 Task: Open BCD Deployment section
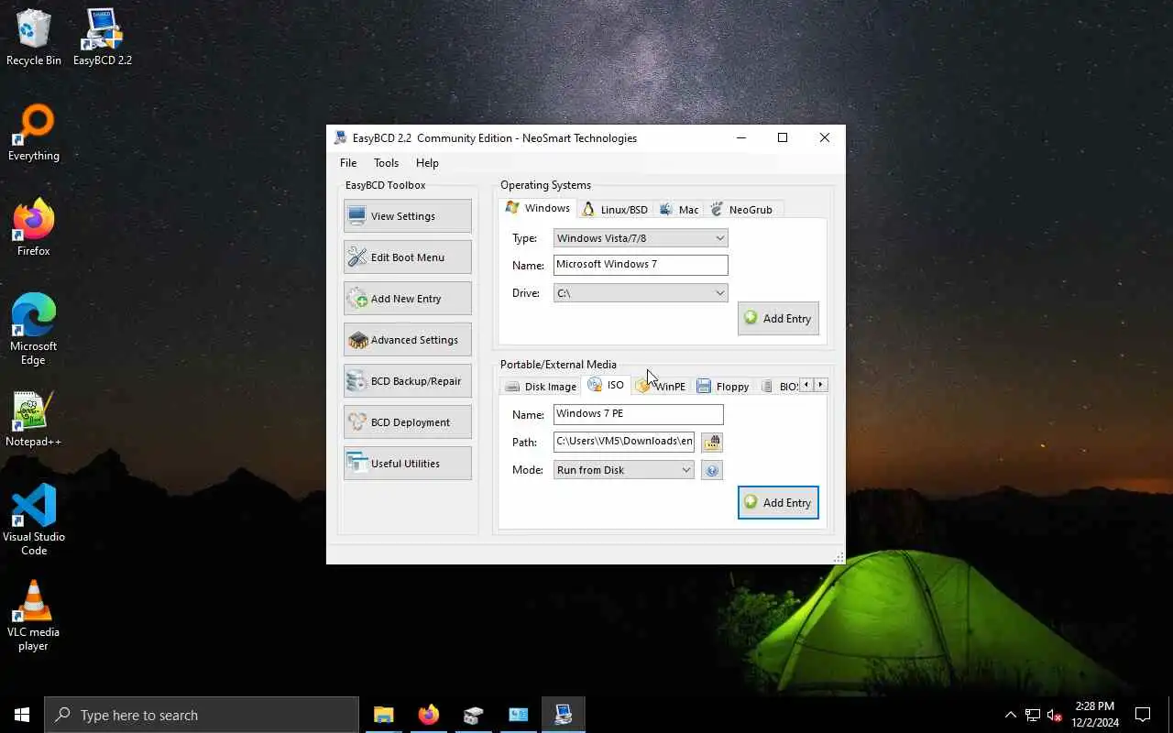pos(408,422)
